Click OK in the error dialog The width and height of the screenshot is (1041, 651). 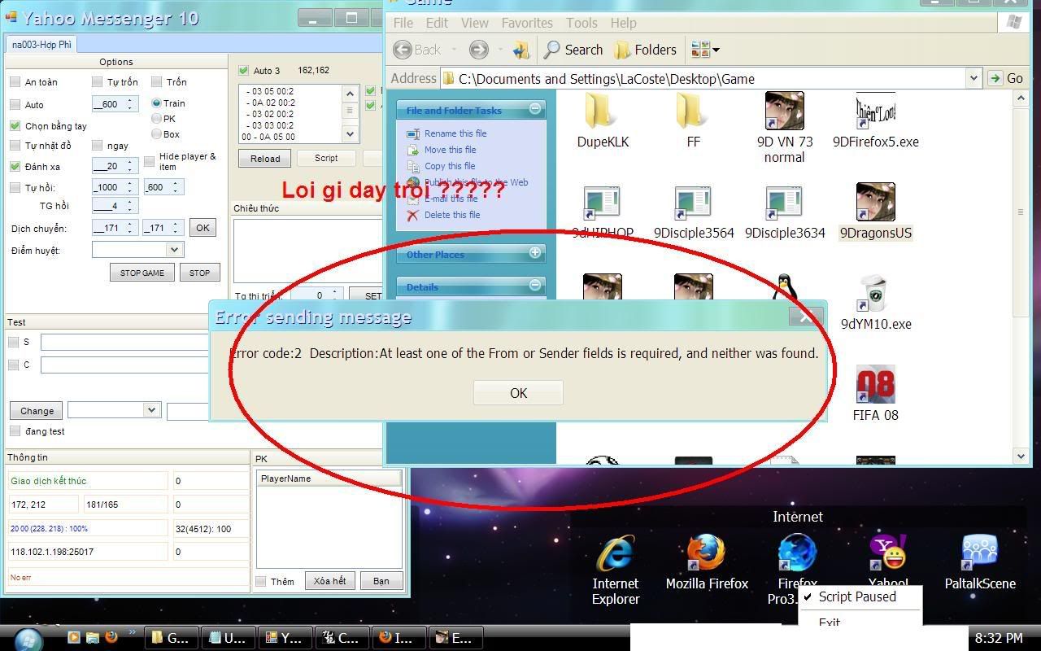click(x=518, y=393)
